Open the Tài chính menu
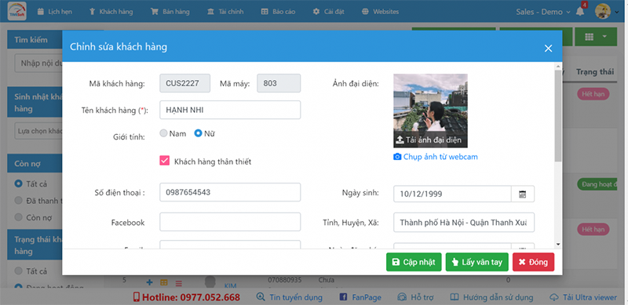Viewport: 628px width, 305px height. pos(225,12)
